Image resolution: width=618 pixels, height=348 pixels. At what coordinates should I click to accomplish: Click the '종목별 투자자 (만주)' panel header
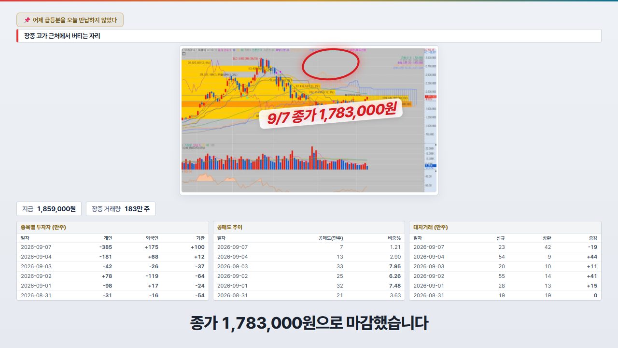pos(113,227)
